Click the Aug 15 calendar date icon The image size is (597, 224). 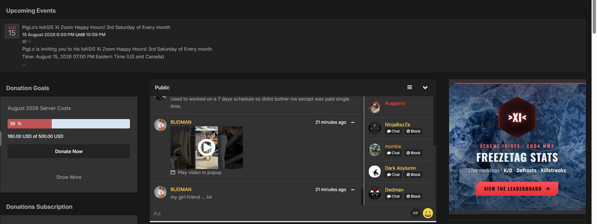[x=12, y=31]
